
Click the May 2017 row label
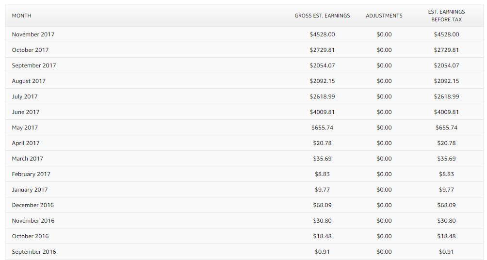(25, 128)
